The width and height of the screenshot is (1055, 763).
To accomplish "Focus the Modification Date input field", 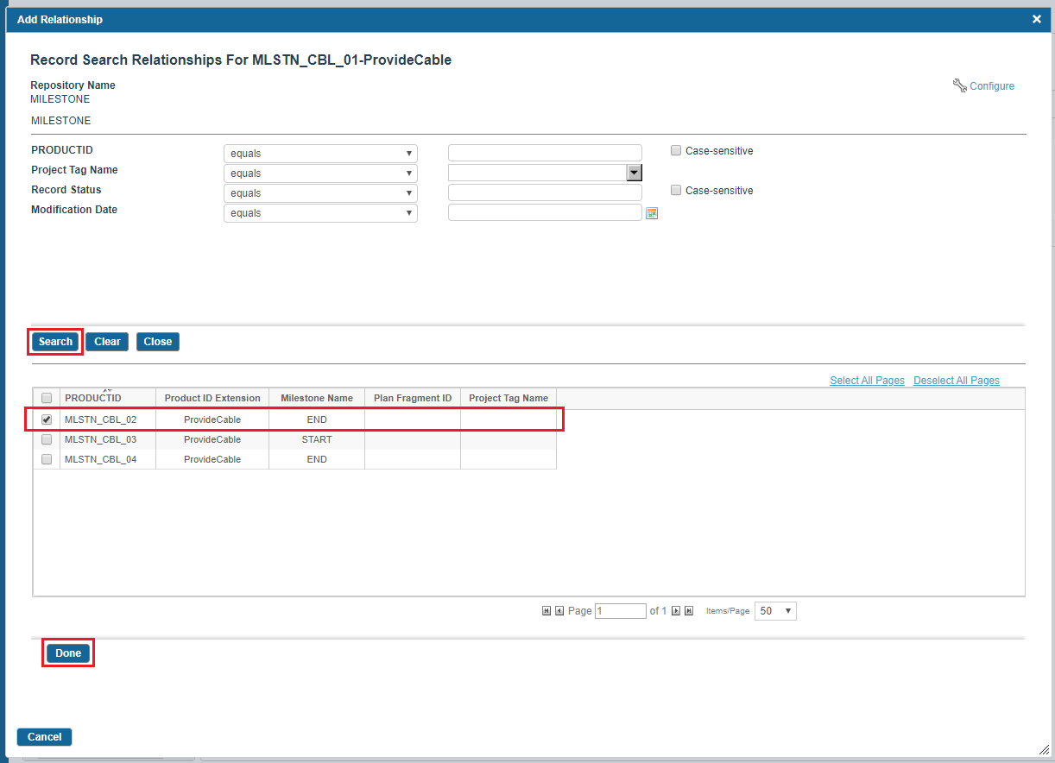I will click(x=545, y=213).
